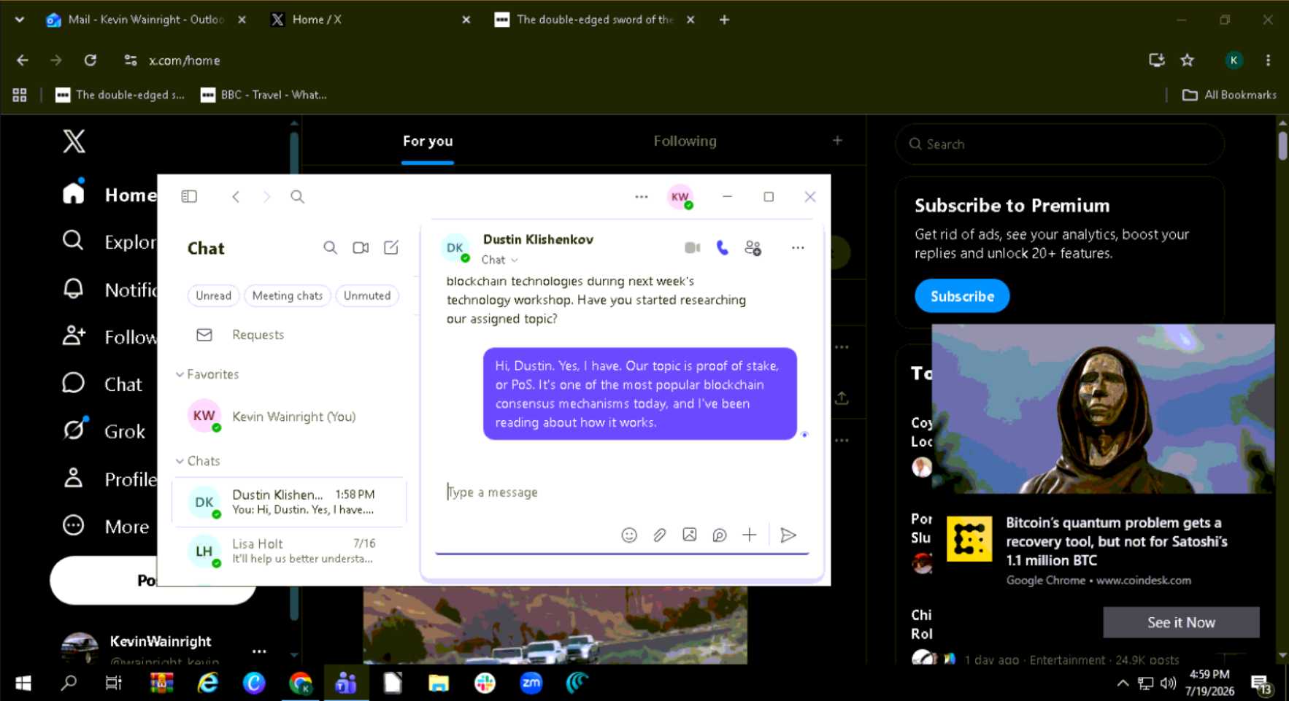
Task: Open File Explorer on the taskbar
Action: (438, 683)
